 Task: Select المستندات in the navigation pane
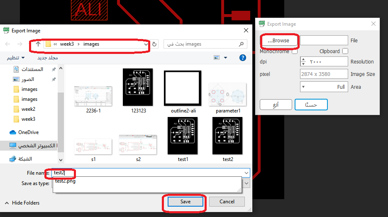[x=32, y=69]
